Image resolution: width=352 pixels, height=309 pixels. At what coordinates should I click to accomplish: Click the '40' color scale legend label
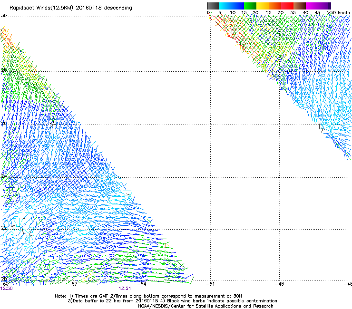(x=305, y=13)
